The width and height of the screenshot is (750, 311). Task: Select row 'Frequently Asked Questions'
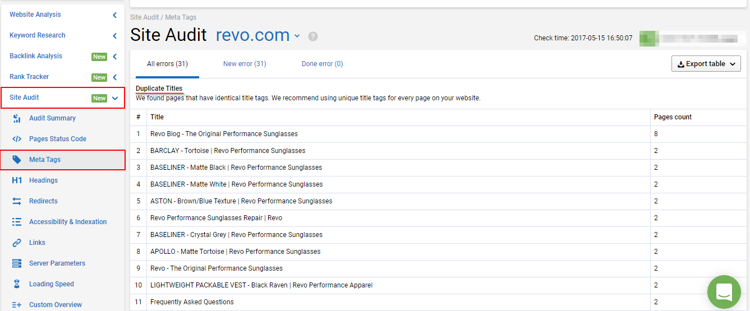click(x=192, y=302)
